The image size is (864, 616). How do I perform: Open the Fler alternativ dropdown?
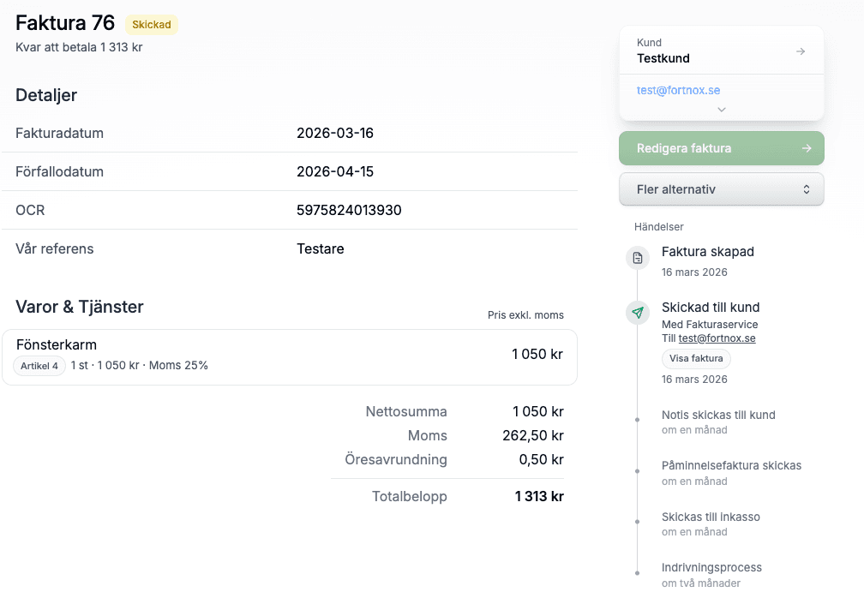point(721,189)
